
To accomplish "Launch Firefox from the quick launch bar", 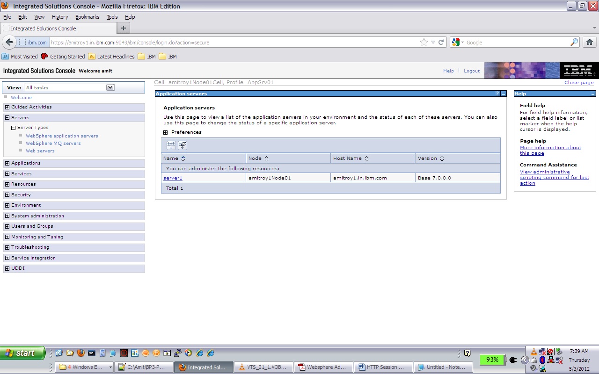I will pyautogui.click(x=81, y=353).
